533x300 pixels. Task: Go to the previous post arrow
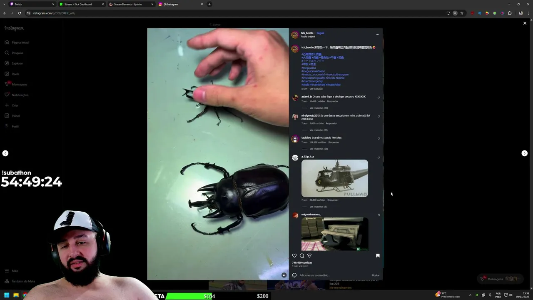point(5,153)
